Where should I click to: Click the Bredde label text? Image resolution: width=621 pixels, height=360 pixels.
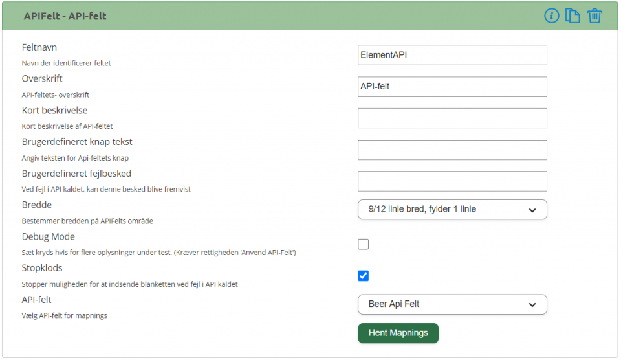[37, 205]
